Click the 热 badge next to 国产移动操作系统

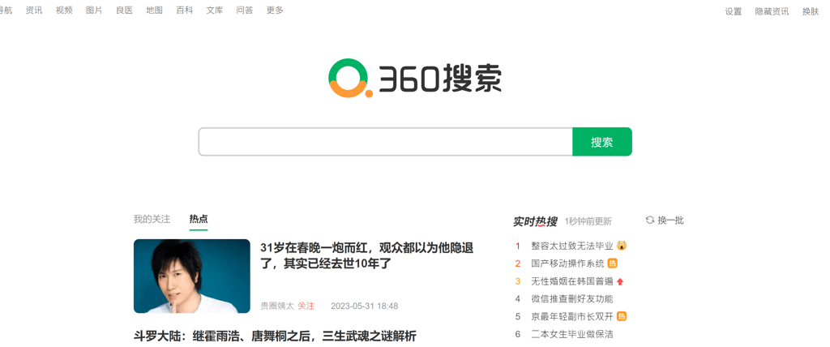click(x=613, y=263)
